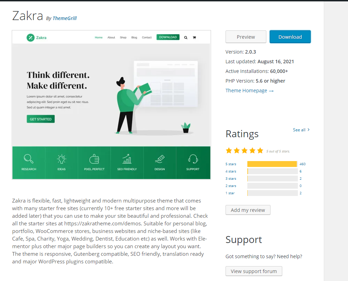348x281 pixels.
Task: Click Shop in the theme screenshot menu
Action: point(123,37)
